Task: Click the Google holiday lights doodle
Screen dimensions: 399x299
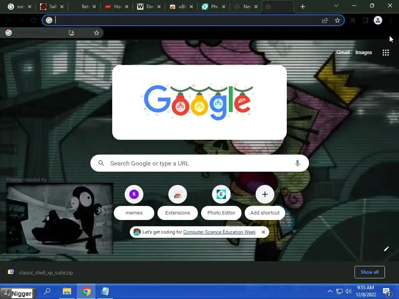Action: (x=199, y=102)
